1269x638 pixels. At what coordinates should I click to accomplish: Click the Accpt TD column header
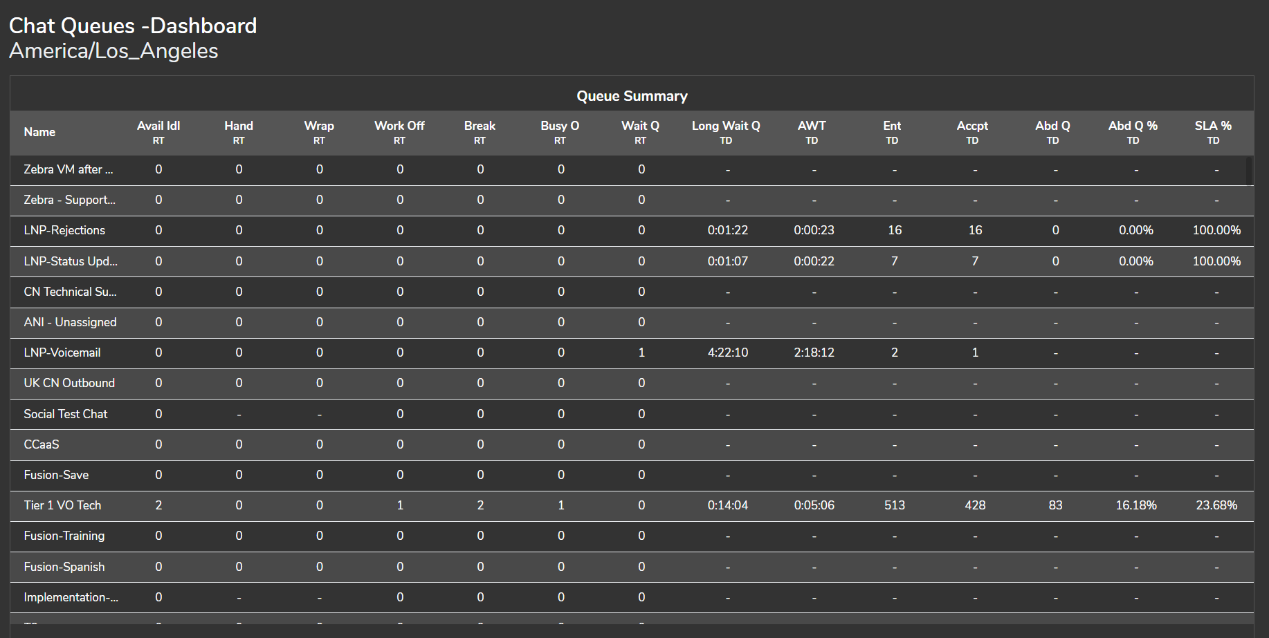tap(972, 132)
